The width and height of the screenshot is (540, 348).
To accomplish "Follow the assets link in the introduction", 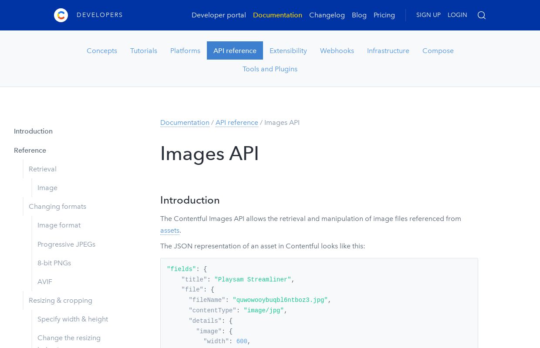I will pyautogui.click(x=170, y=231).
